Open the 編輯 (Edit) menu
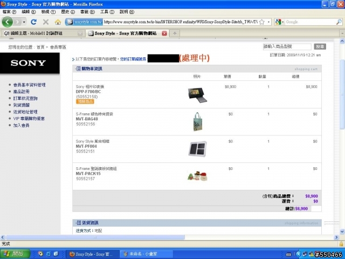Image resolution: width=345 pixels, height=259 pixels. [x=29, y=12]
